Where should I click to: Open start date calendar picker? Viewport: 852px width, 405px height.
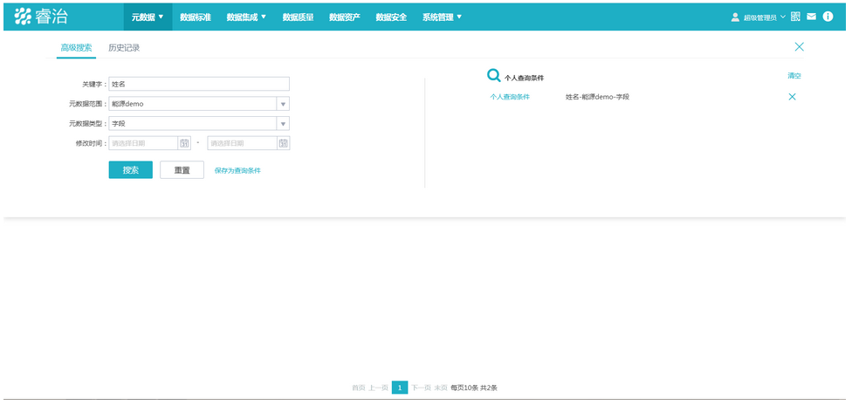point(184,143)
